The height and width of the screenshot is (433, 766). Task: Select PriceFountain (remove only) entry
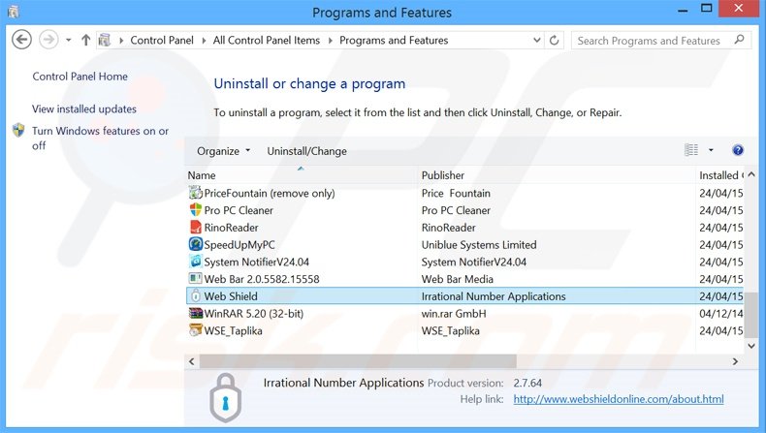270,194
